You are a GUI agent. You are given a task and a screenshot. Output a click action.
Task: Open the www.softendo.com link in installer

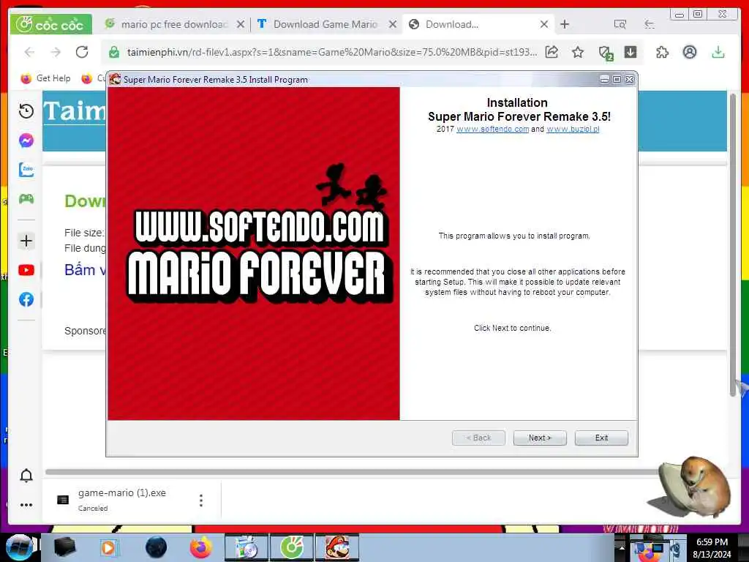pyautogui.click(x=492, y=129)
